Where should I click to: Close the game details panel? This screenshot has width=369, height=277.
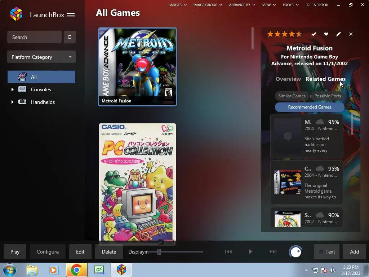351,34
